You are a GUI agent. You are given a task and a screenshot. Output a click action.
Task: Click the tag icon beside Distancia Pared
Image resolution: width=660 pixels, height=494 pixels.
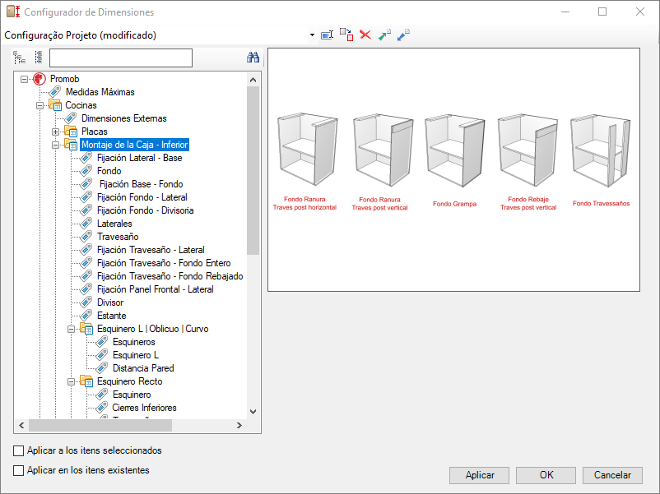point(102,368)
